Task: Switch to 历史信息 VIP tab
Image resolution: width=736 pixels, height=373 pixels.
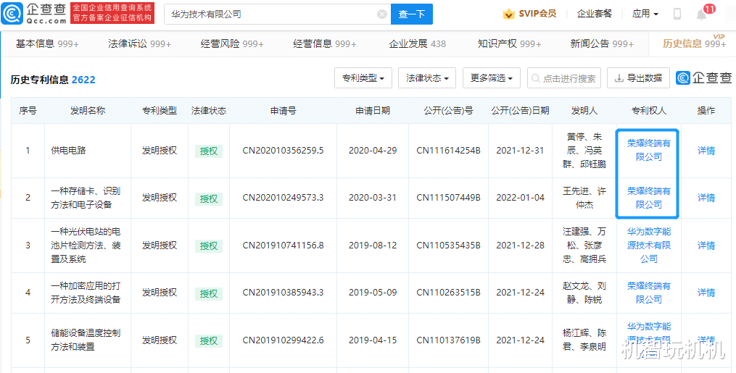Action: [x=694, y=43]
